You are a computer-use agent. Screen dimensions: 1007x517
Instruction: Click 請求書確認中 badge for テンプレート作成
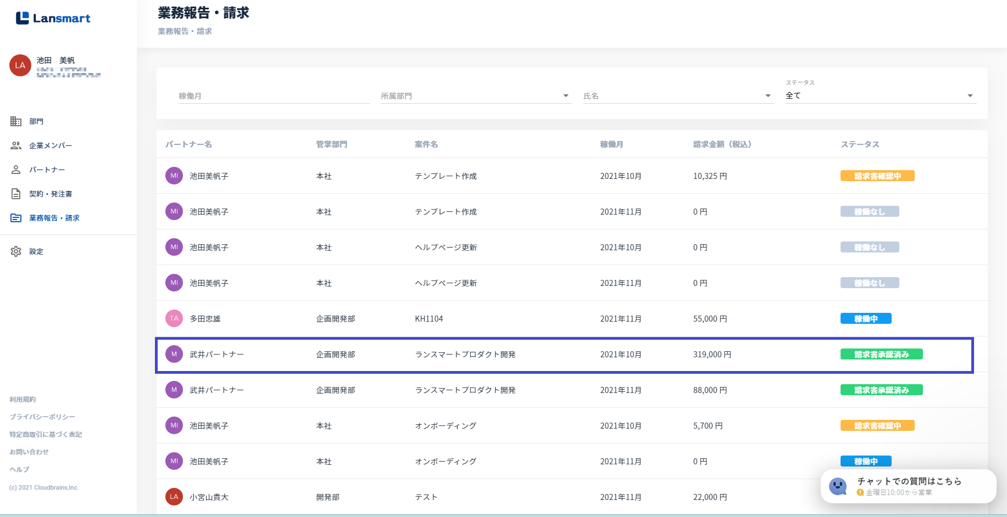[877, 176]
